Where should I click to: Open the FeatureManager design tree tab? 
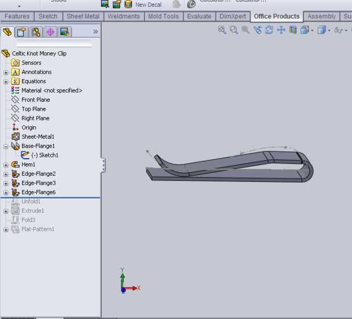pos(7,32)
